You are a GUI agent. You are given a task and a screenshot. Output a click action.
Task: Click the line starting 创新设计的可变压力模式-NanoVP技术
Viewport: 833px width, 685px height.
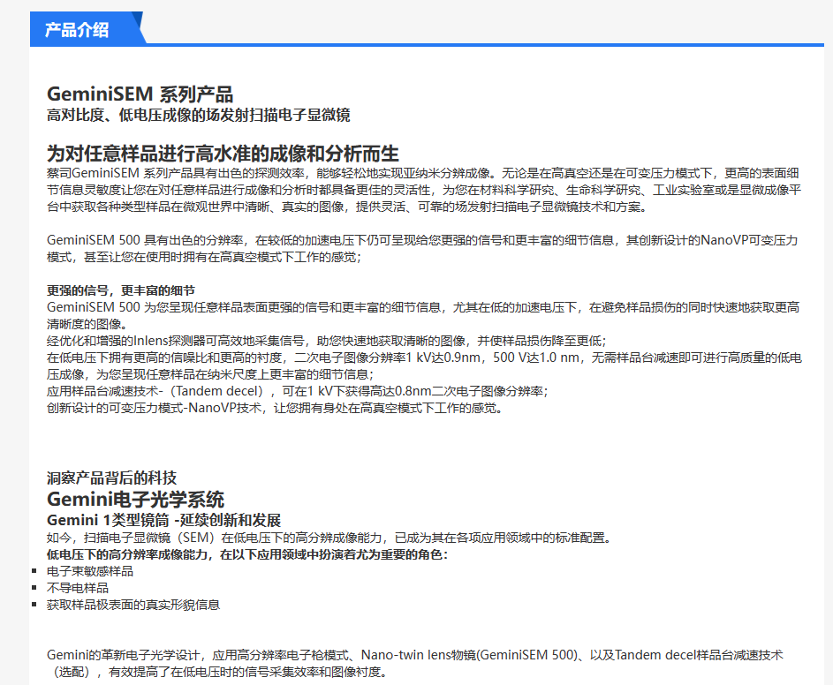click(x=274, y=409)
